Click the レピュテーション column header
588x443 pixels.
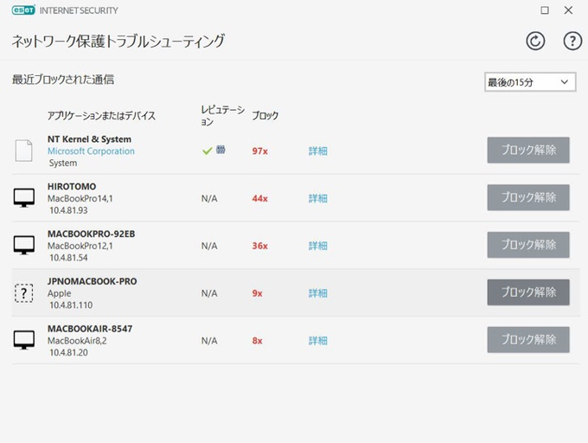point(223,116)
